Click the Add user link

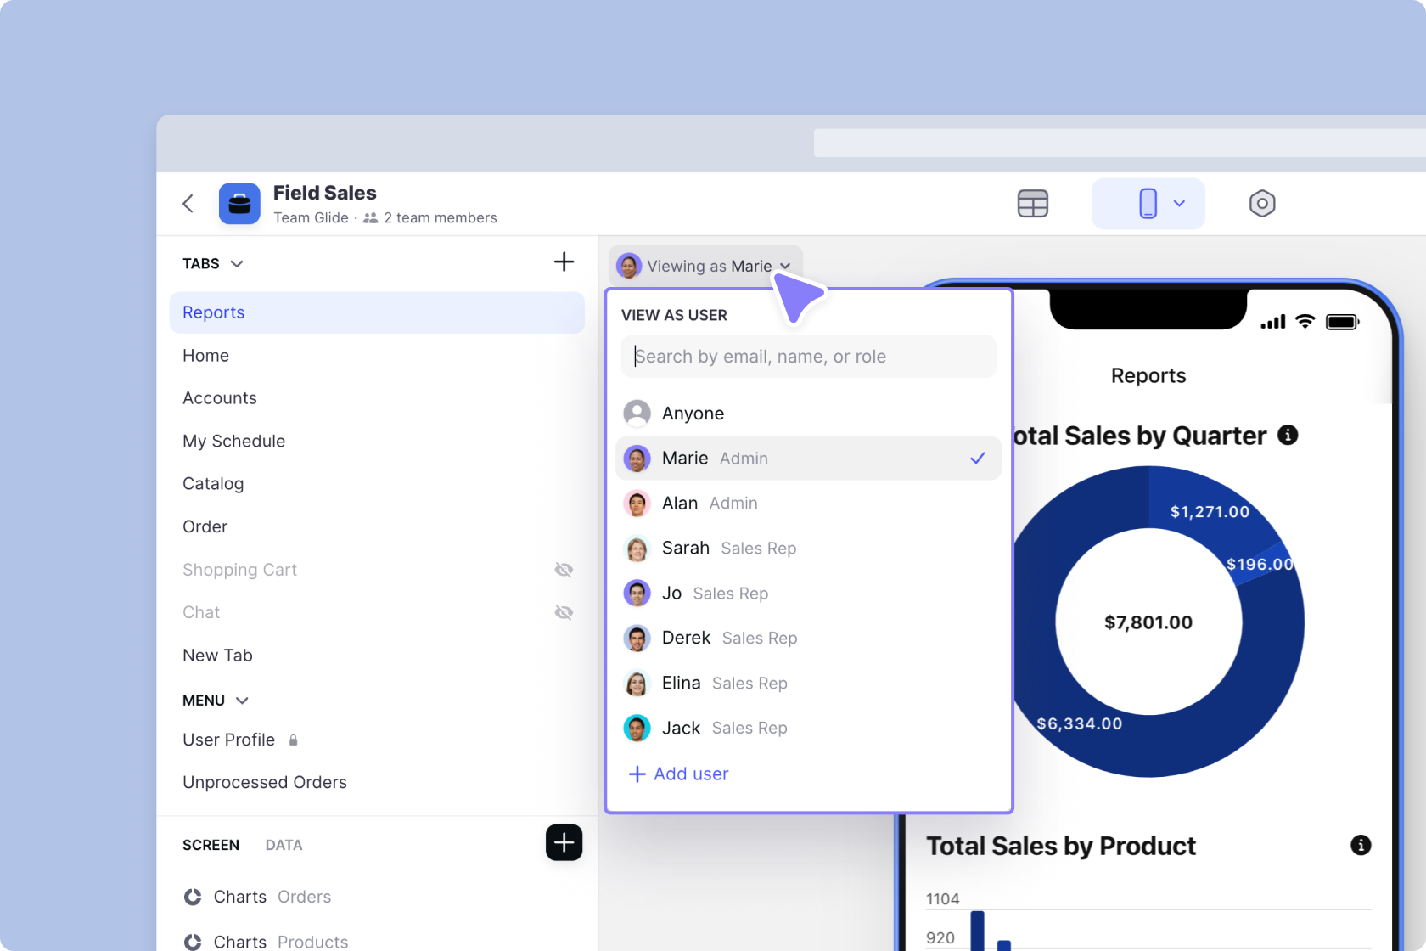(x=677, y=774)
